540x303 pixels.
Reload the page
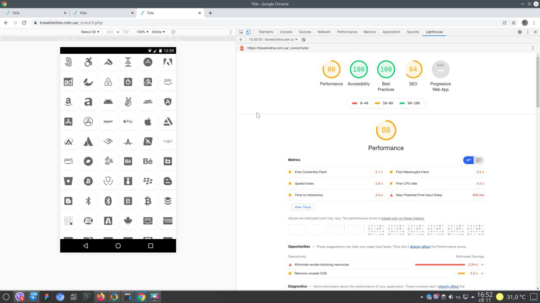click(x=24, y=23)
